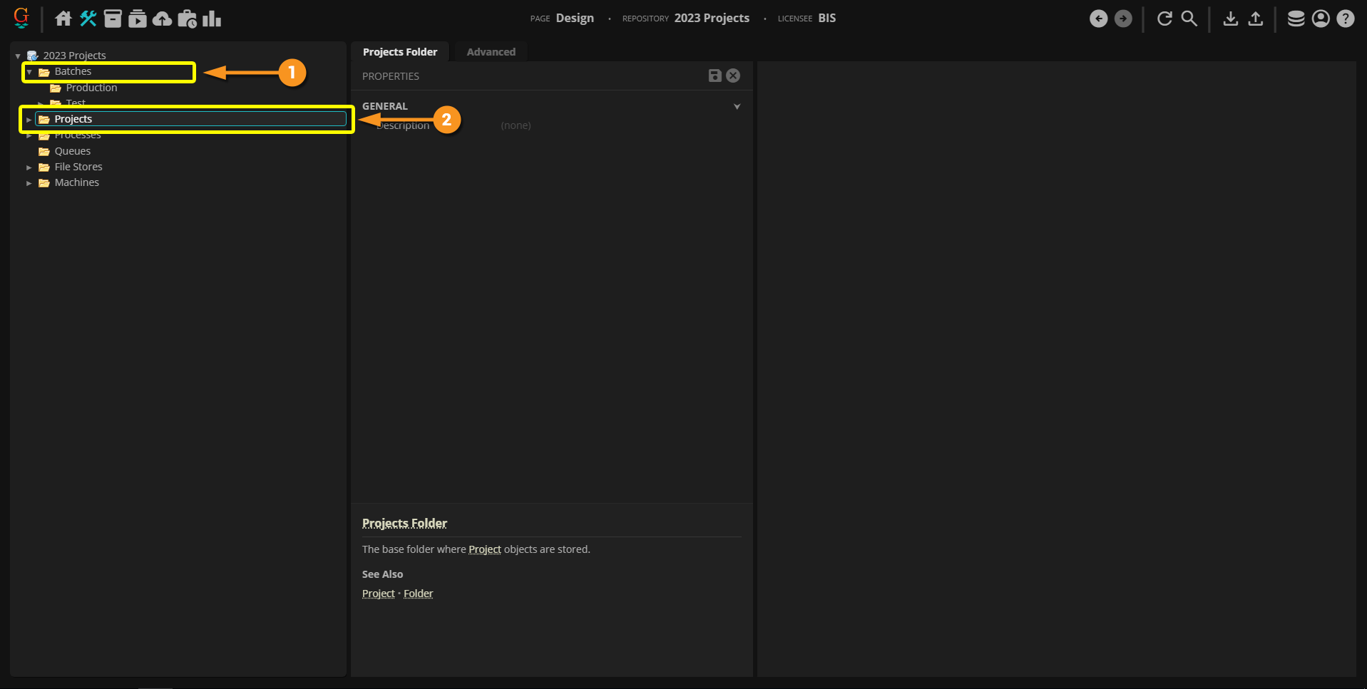Screen dimensions: 1367x689
Task: Select the Projects folder row
Action: (x=190, y=119)
